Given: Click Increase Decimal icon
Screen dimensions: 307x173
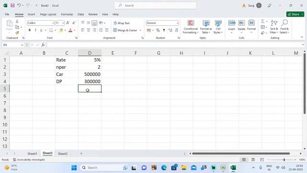Looking at the screenshot, I should click(170, 30).
